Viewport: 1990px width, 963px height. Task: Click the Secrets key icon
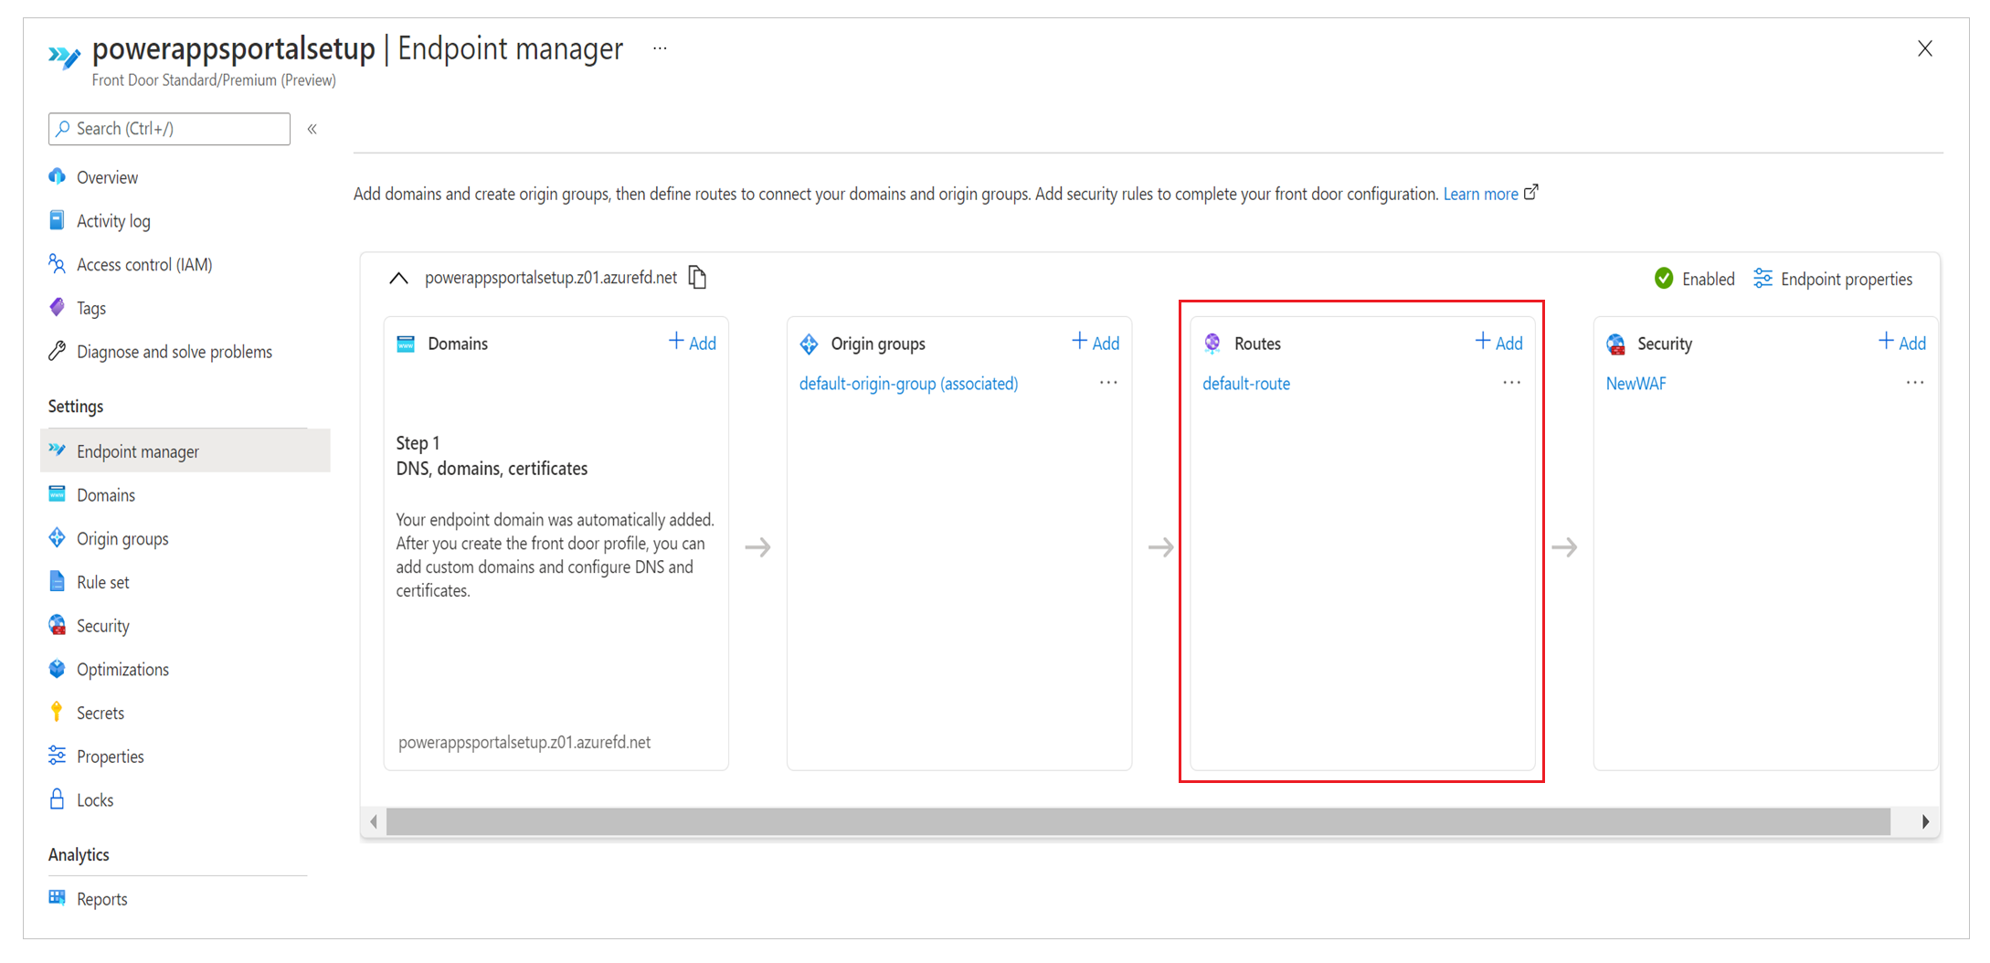(x=58, y=712)
